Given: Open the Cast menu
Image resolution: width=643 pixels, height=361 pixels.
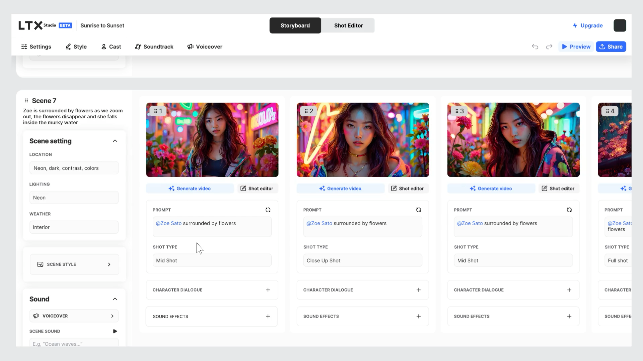Looking at the screenshot, I should coord(111,47).
